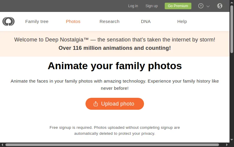Open the help question mark icon

coord(201,6)
